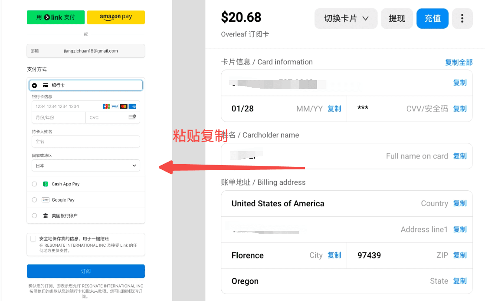
Task: Select the Google Pay radio button
Action: (34, 200)
